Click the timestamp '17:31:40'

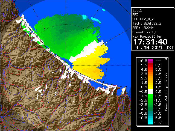point(150,42)
